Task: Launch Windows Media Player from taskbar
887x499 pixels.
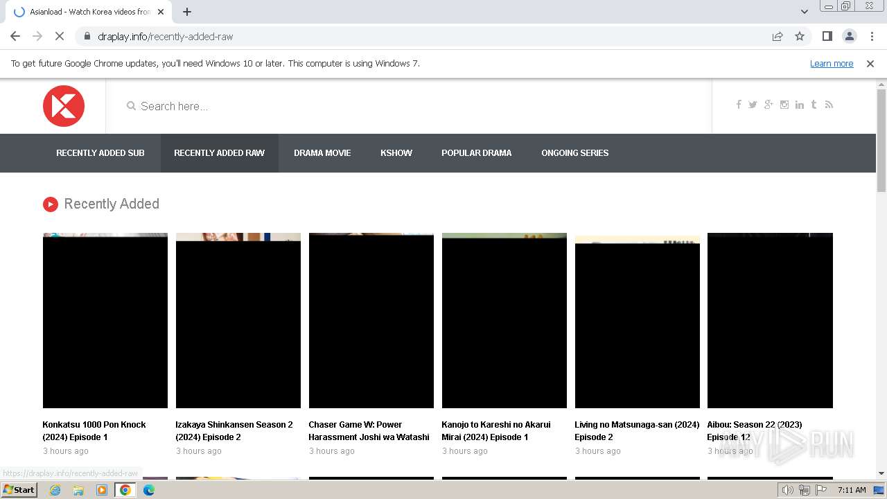Action: coord(102,490)
